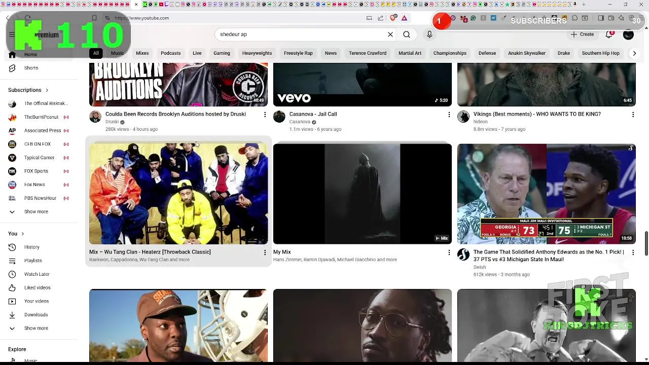Open the more options menu for My Mix

(449, 252)
